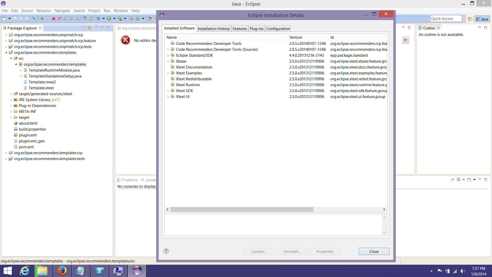Expand org.eclipse.recommenders.templates.rcp project
492x277 pixels.
coord(6,153)
